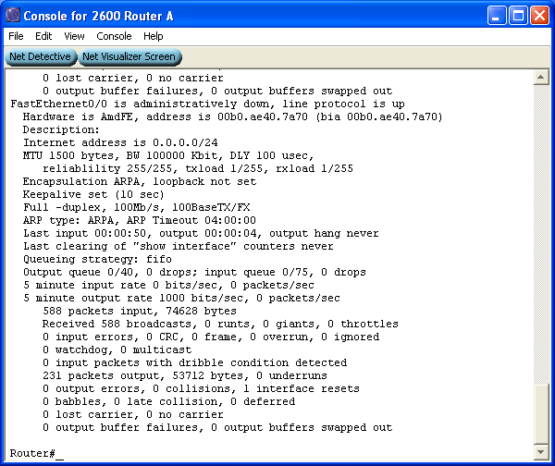Click the 'Console for 2600 Router A' title text
This screenshot has width=555, height=466.
(98, 16)
